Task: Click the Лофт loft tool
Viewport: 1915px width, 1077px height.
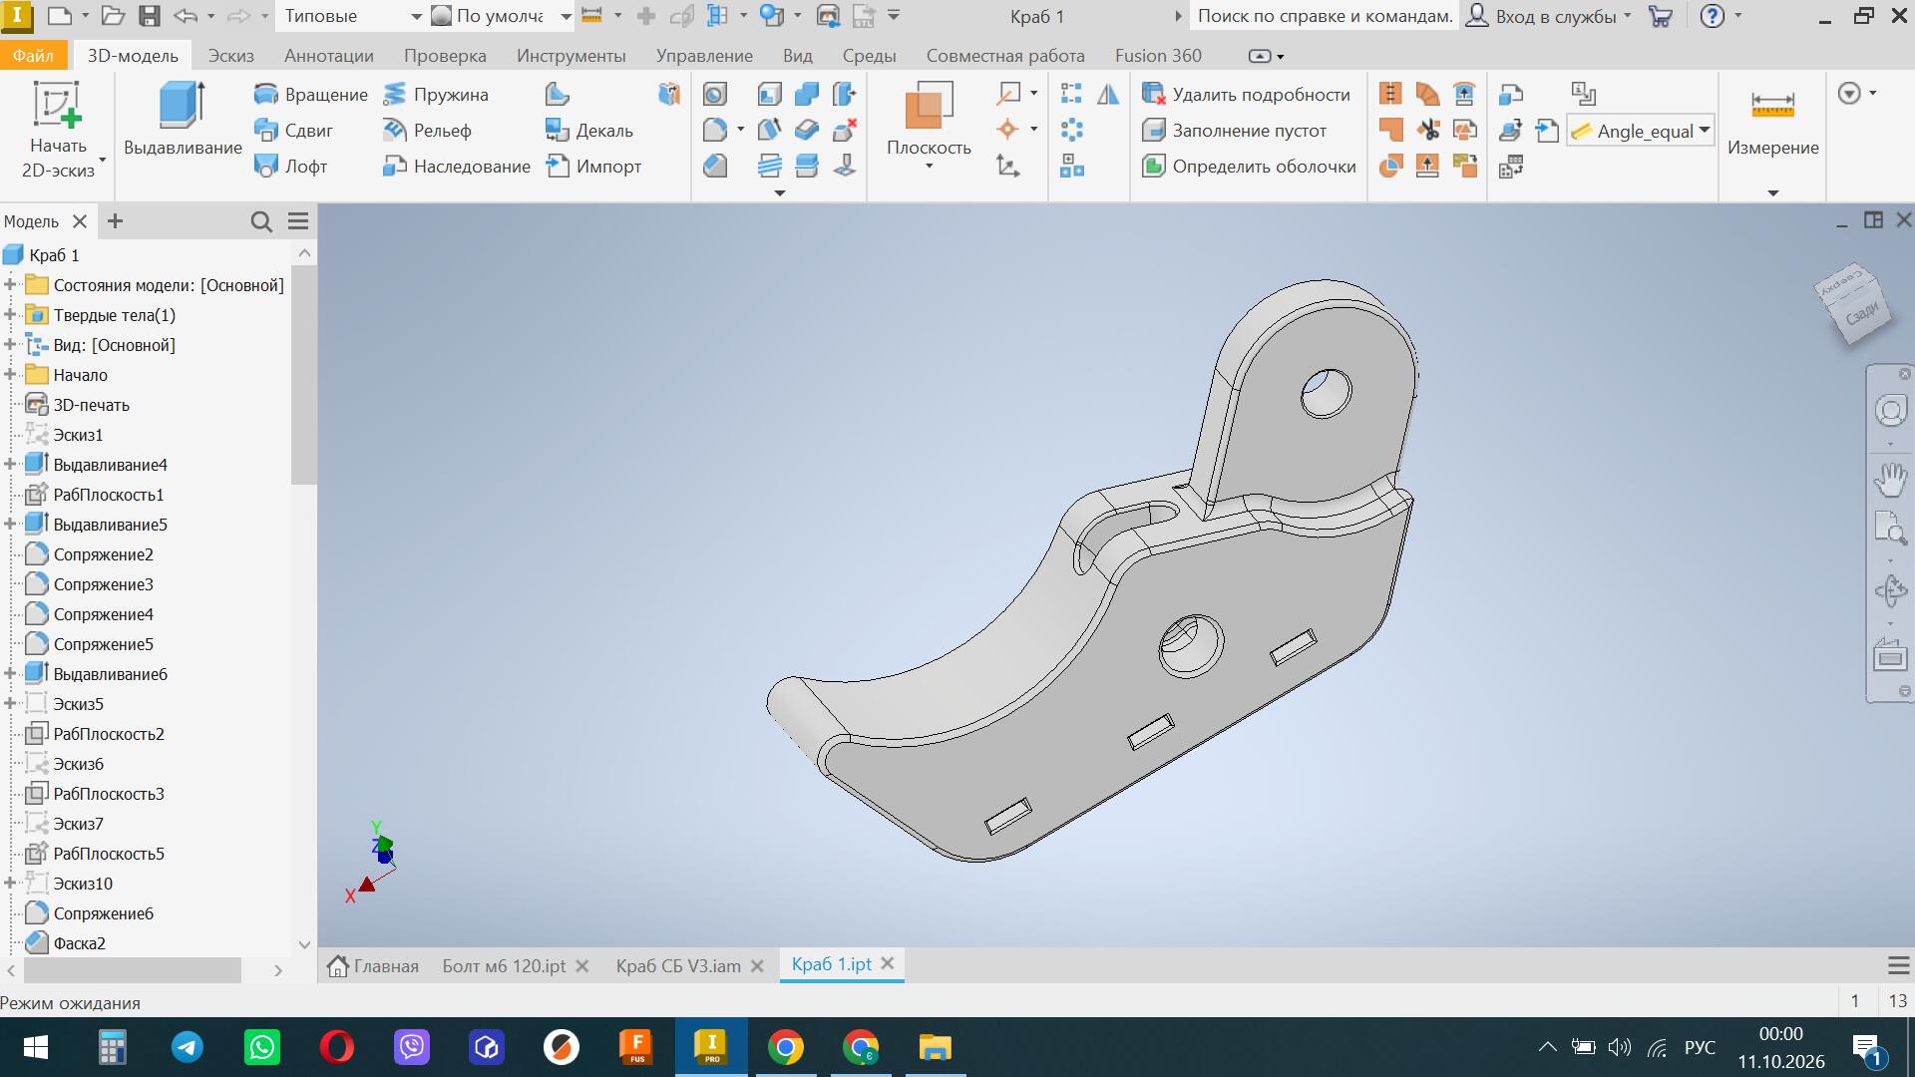Action: [291, 167]
